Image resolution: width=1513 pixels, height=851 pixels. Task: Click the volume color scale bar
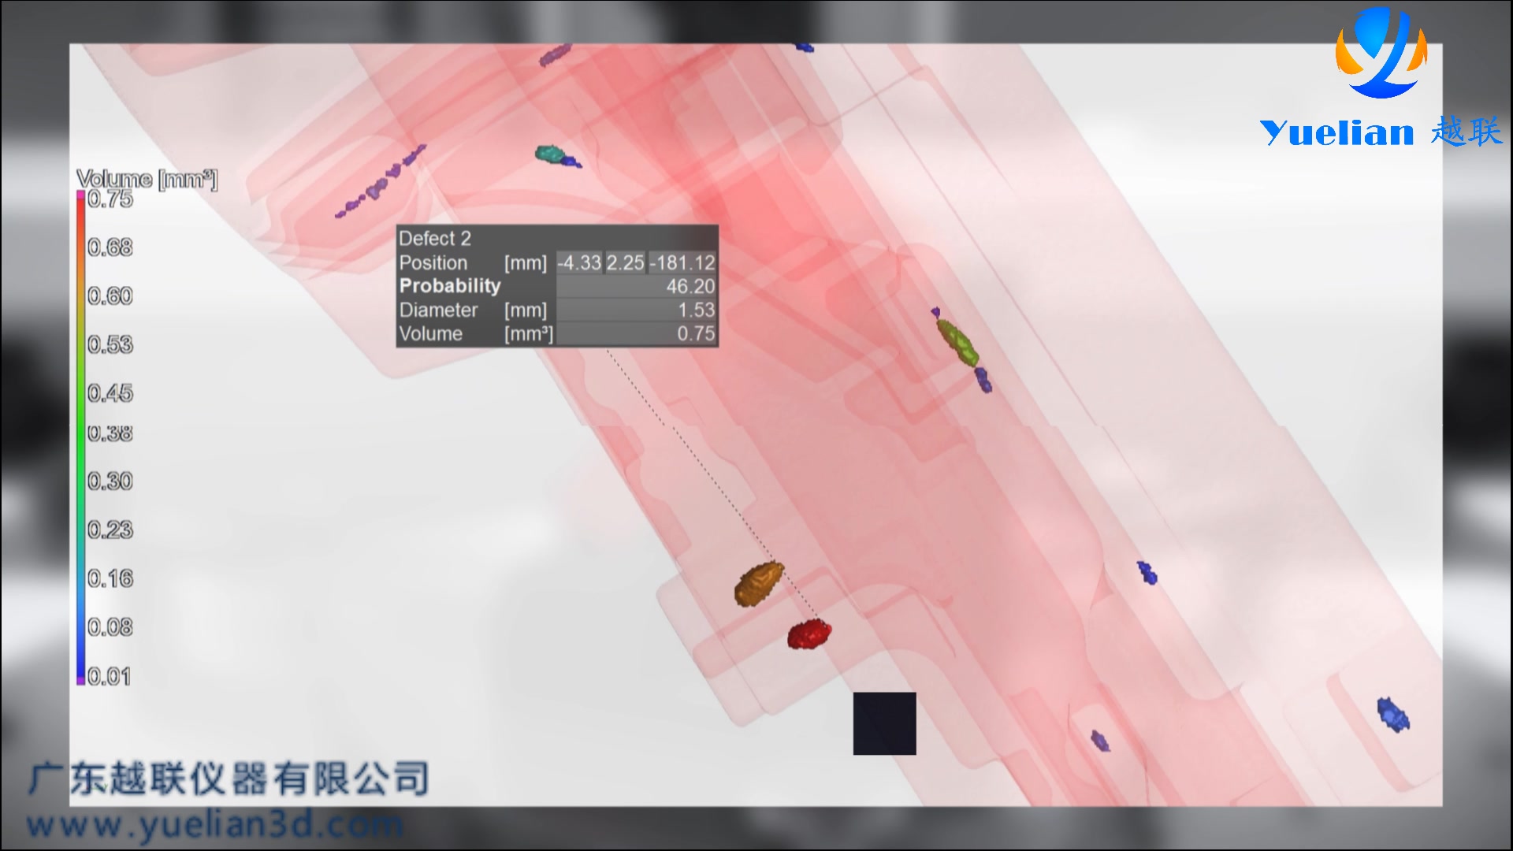point(80,437)
